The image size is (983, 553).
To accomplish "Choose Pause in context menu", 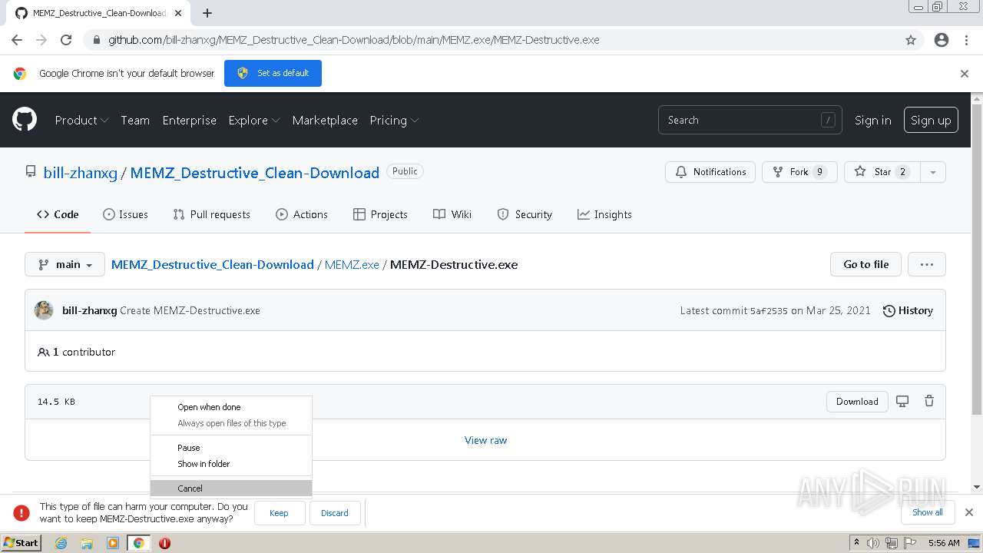I will pos(231,448).
